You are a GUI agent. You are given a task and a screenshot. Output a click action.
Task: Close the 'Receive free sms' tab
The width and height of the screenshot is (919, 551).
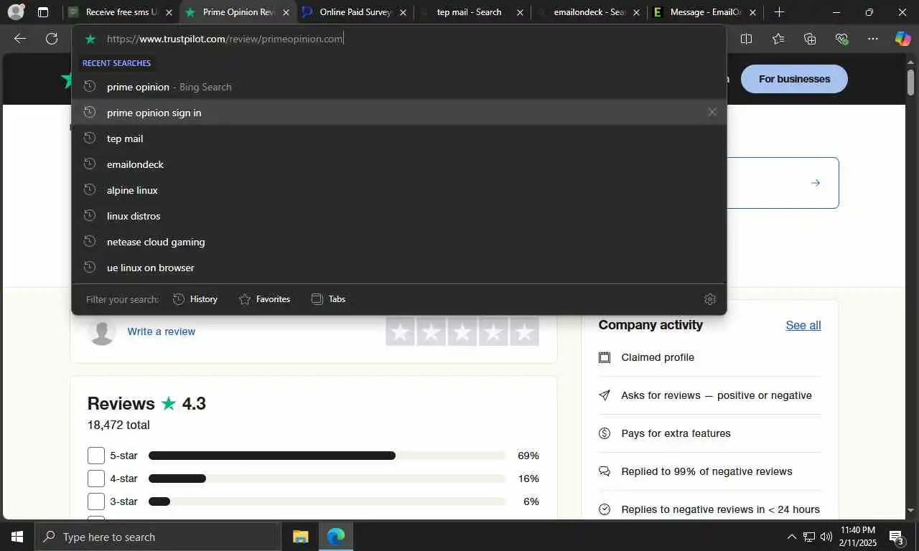tap(169, 12)
